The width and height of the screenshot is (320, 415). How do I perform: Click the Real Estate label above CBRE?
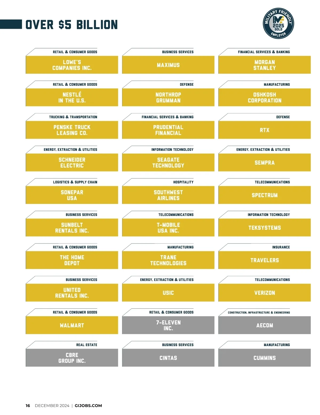coord(87,345)
